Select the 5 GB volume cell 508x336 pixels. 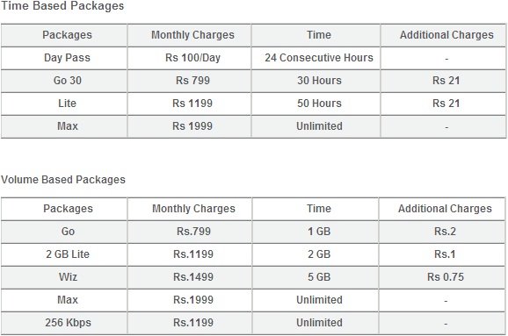coord(319,277)
